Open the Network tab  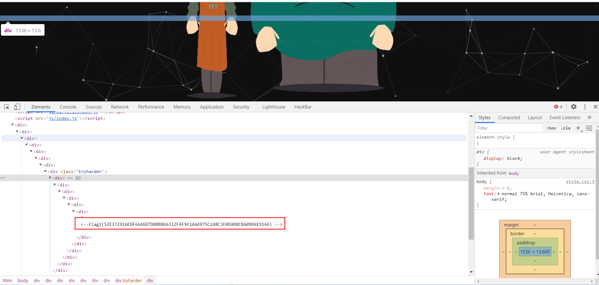pyautogui.click(x=120, y=107)
